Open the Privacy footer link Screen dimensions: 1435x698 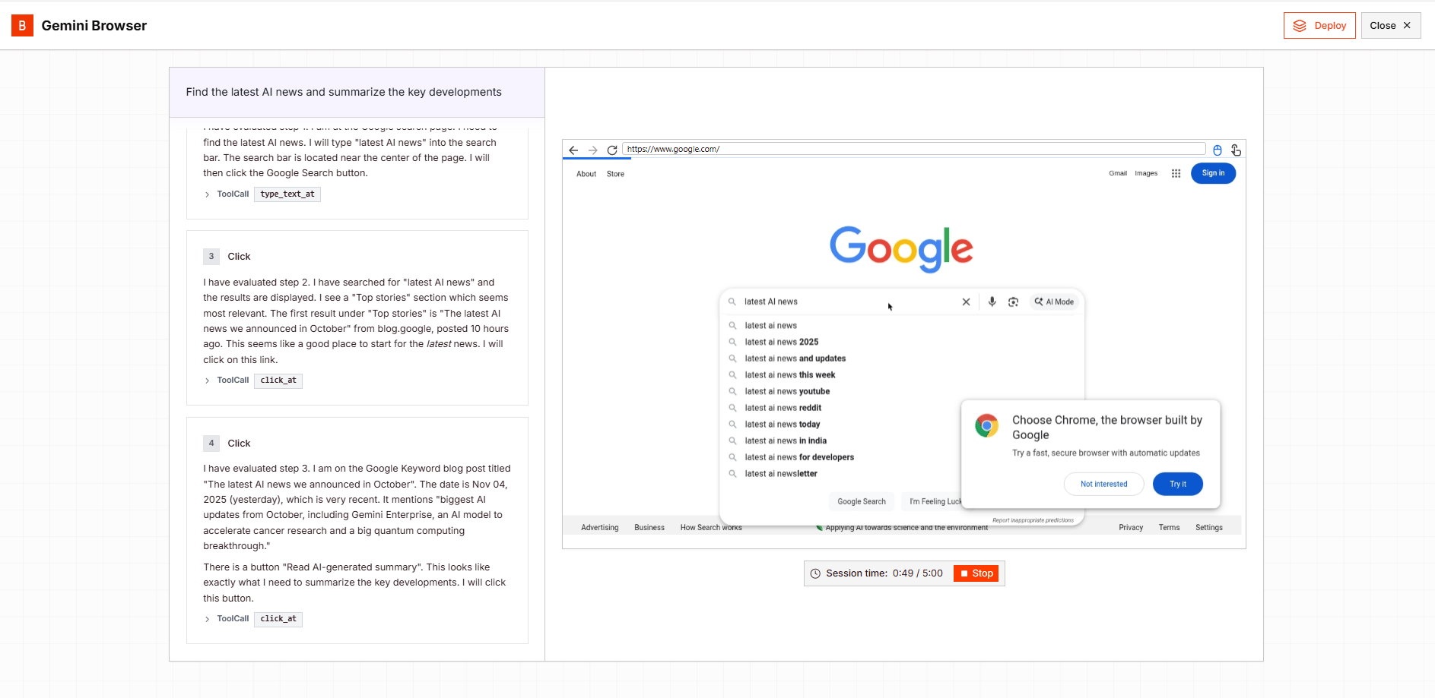(x=1131, y=528)
